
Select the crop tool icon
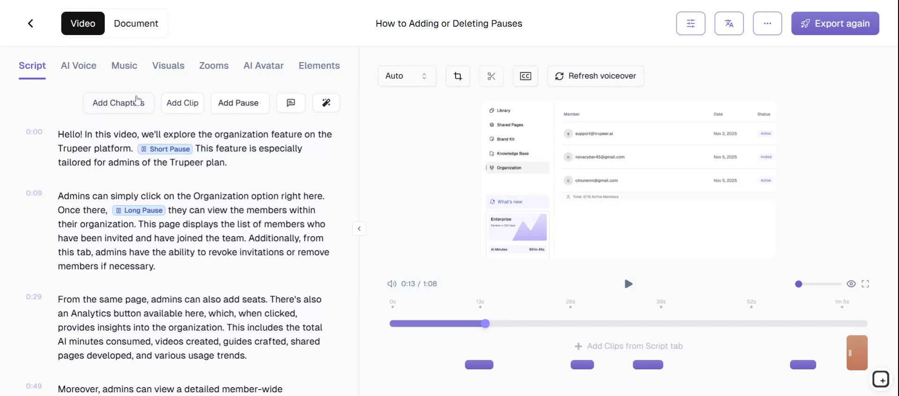tap(458, 76)
